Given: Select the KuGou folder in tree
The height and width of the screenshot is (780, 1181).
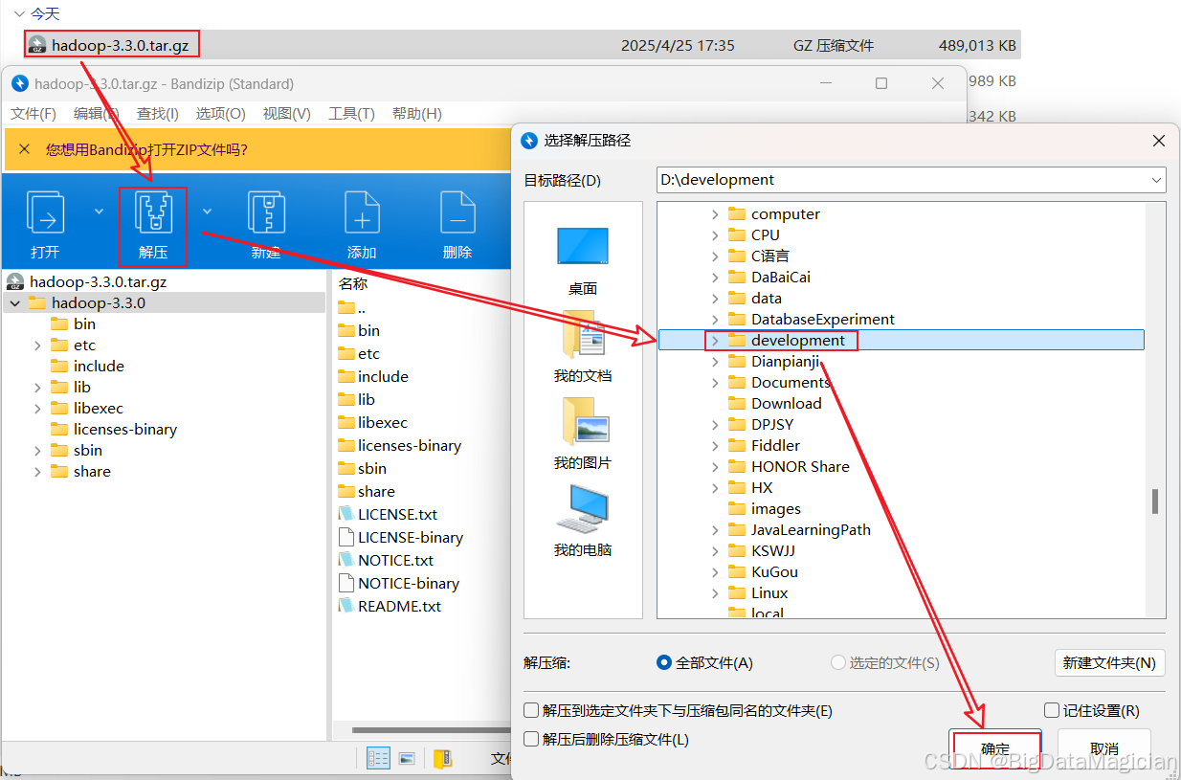Looking at the screenshot, I should (x=774, y=572).
